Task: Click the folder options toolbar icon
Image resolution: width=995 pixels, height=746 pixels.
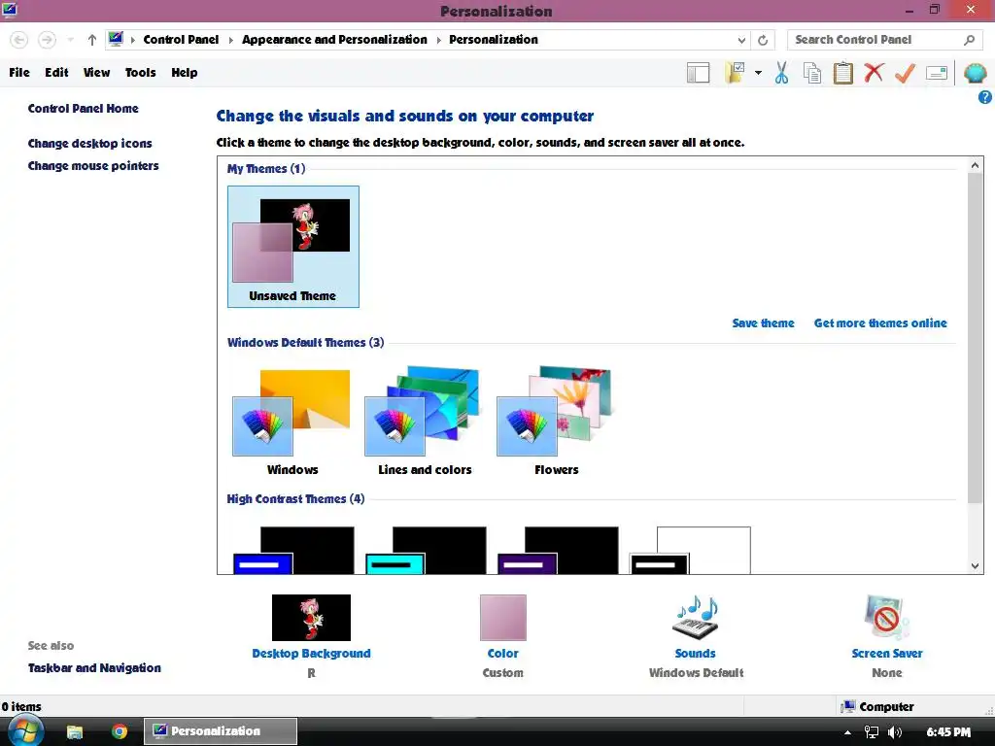Action: (x=735, y=72)
